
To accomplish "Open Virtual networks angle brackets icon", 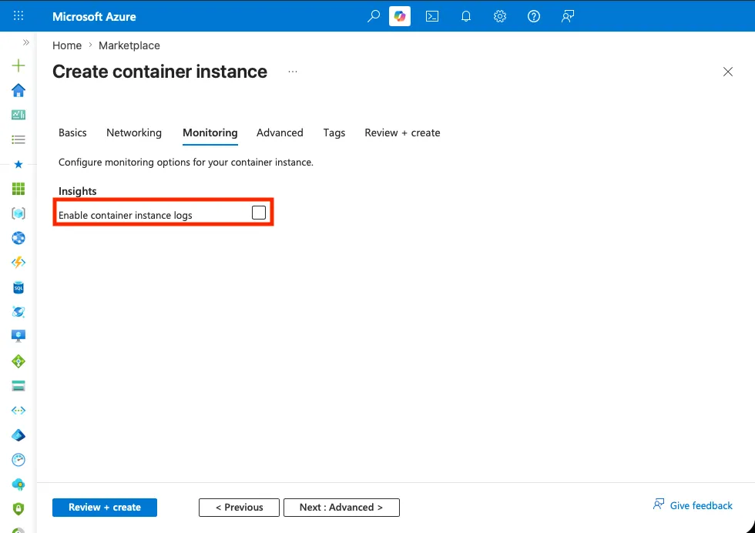I will 18,411.
